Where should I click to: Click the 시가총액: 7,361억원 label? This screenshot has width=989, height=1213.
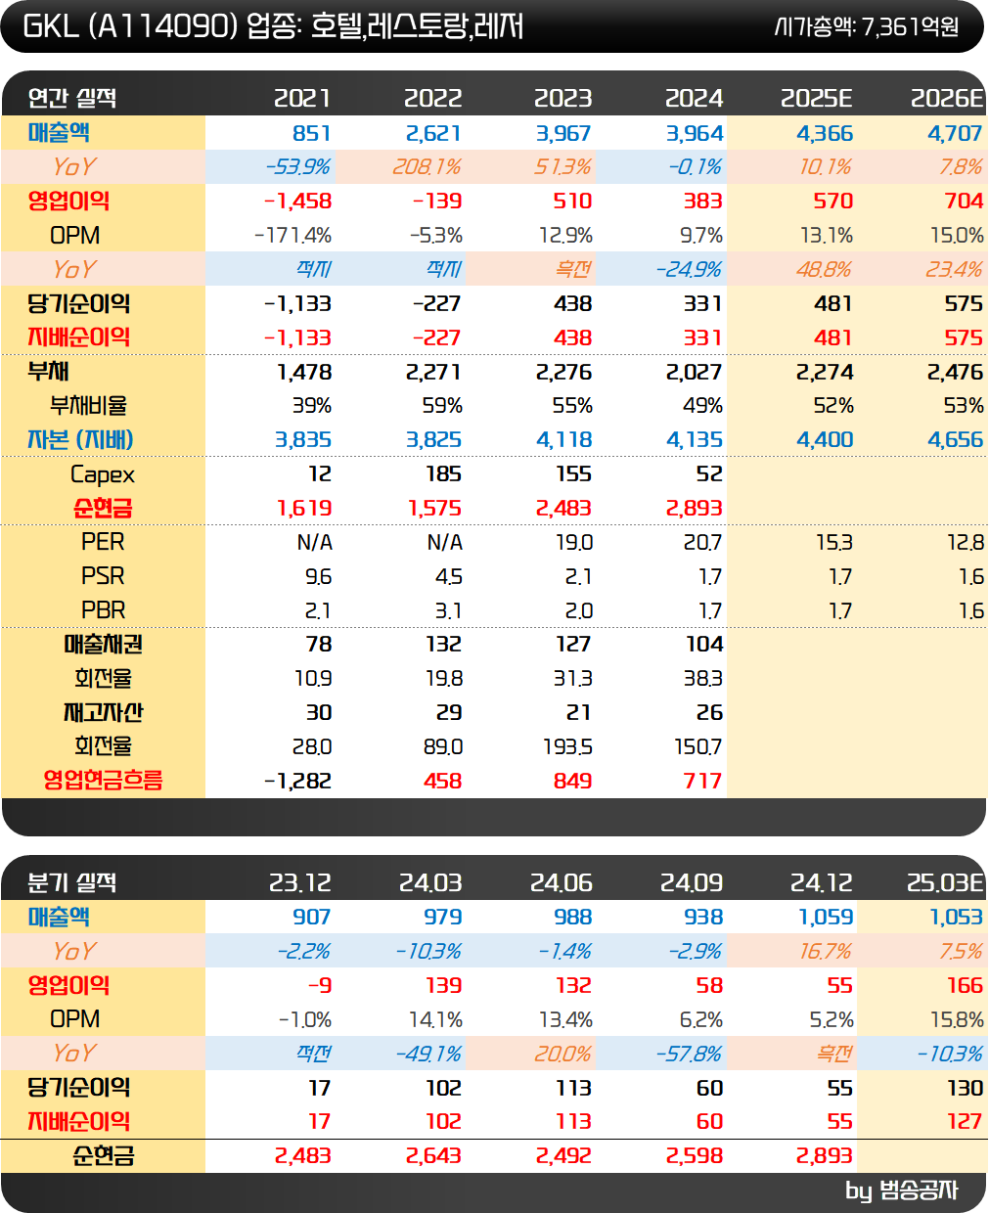coord(867,26)
